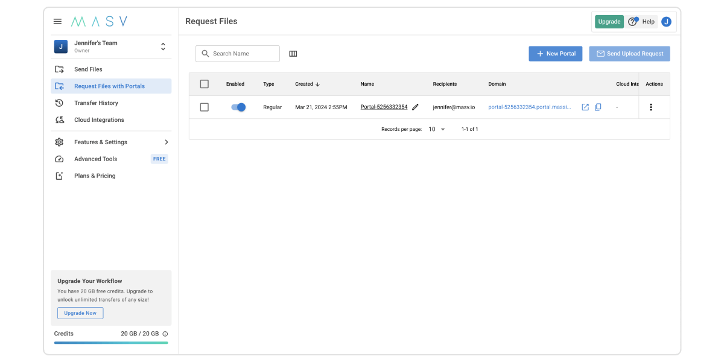Screen dimensions: 724x362
Task: Open the hamburger menu icon
Action: 57,21
